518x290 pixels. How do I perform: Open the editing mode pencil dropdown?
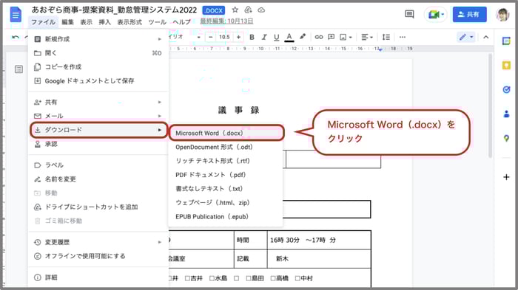pyautogui.click(x=466, y=37)
